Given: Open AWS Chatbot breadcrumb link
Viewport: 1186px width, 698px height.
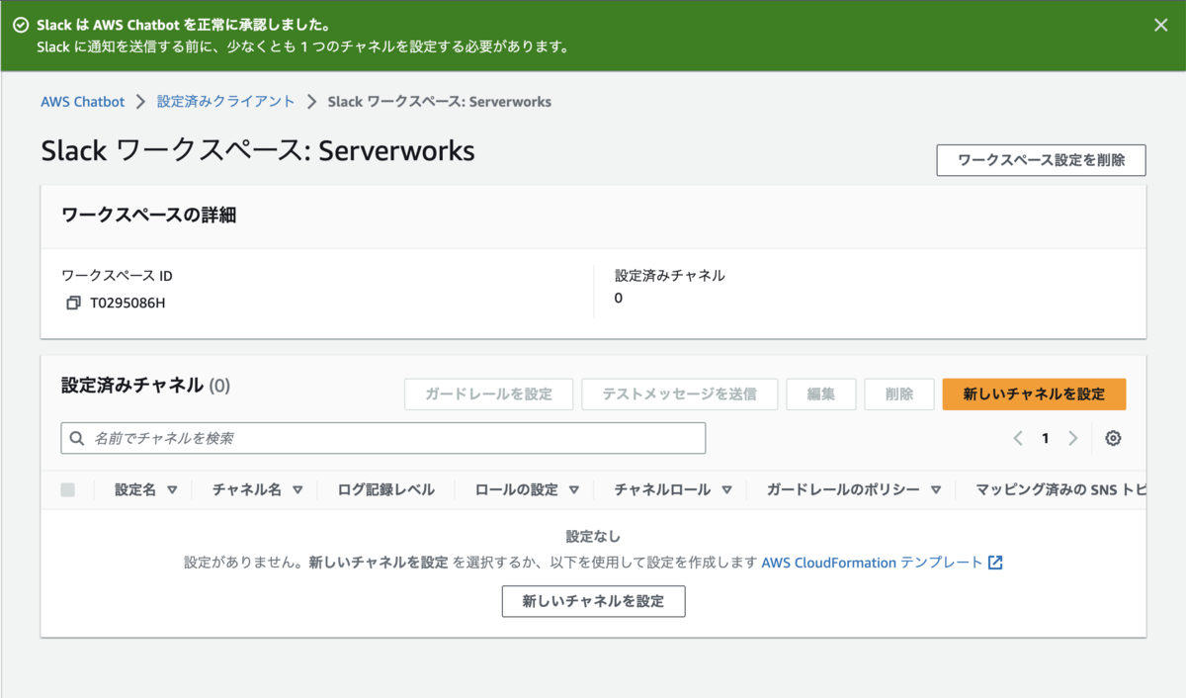Looking at the screenshot, I should [83, 101].
